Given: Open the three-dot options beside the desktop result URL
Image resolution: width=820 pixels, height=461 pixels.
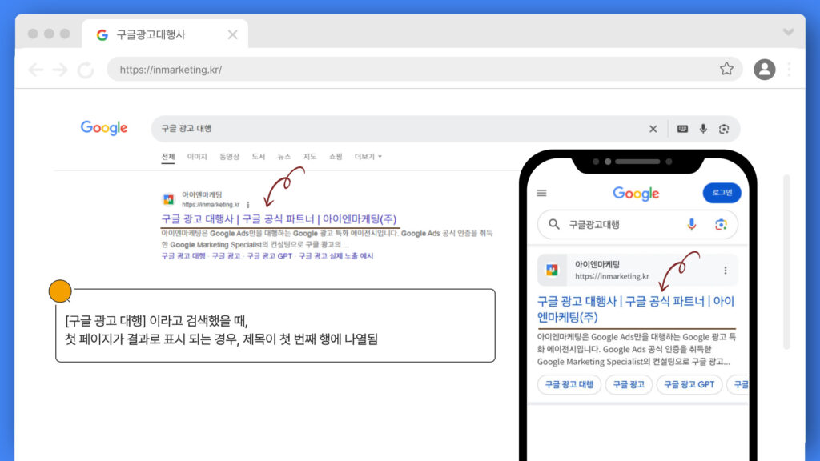Looking at the screenshot, I should point(248,205).
